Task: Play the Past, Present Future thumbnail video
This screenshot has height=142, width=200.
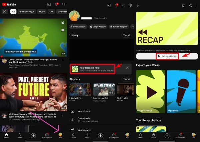Action: point(34,92)
